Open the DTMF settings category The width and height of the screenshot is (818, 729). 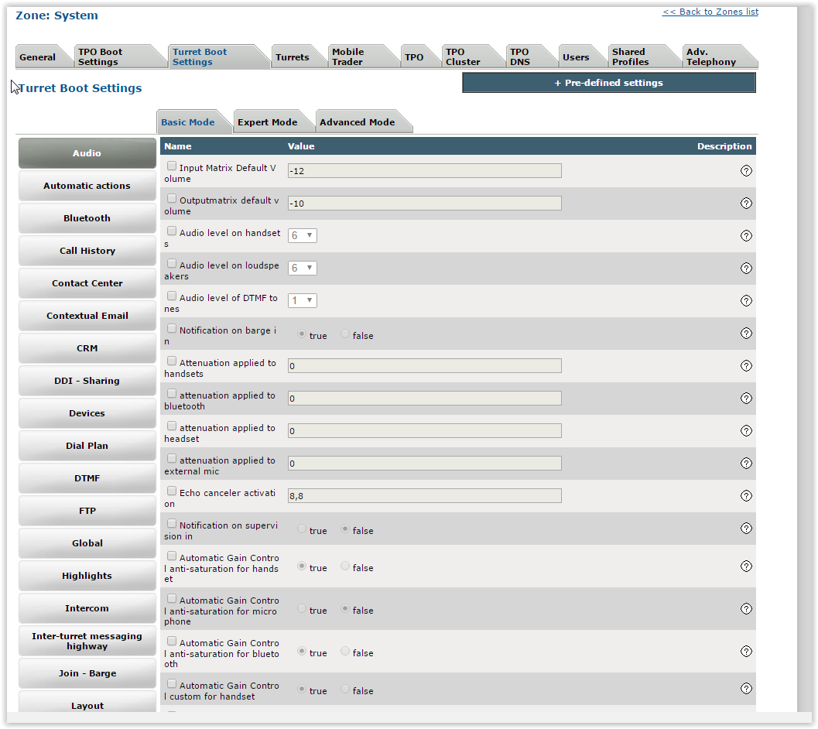[87, 478]
